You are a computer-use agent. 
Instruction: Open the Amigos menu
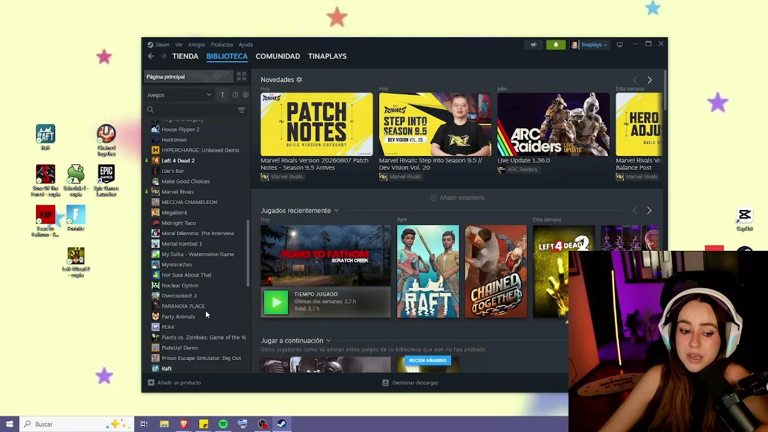(x=196, y=44)
